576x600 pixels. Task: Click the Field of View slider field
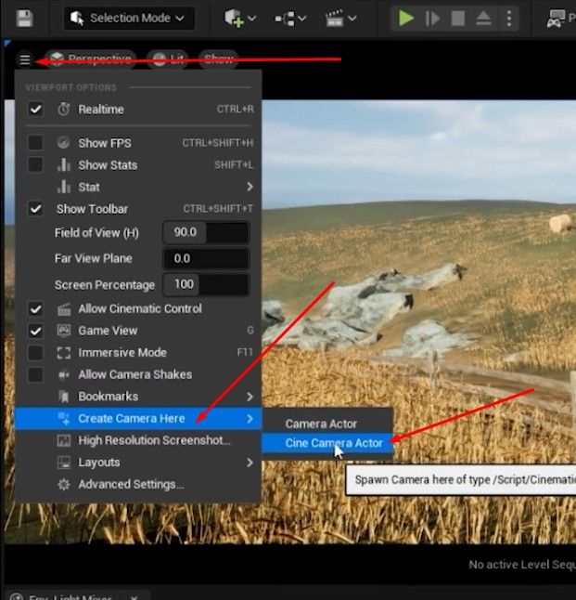[x=207, y=232]
